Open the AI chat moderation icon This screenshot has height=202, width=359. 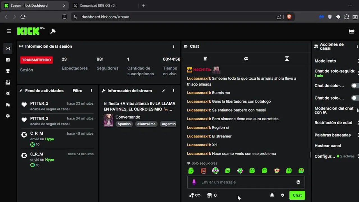tap(358, 110)
